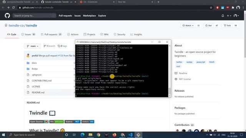Open a new browser tab

158,2
